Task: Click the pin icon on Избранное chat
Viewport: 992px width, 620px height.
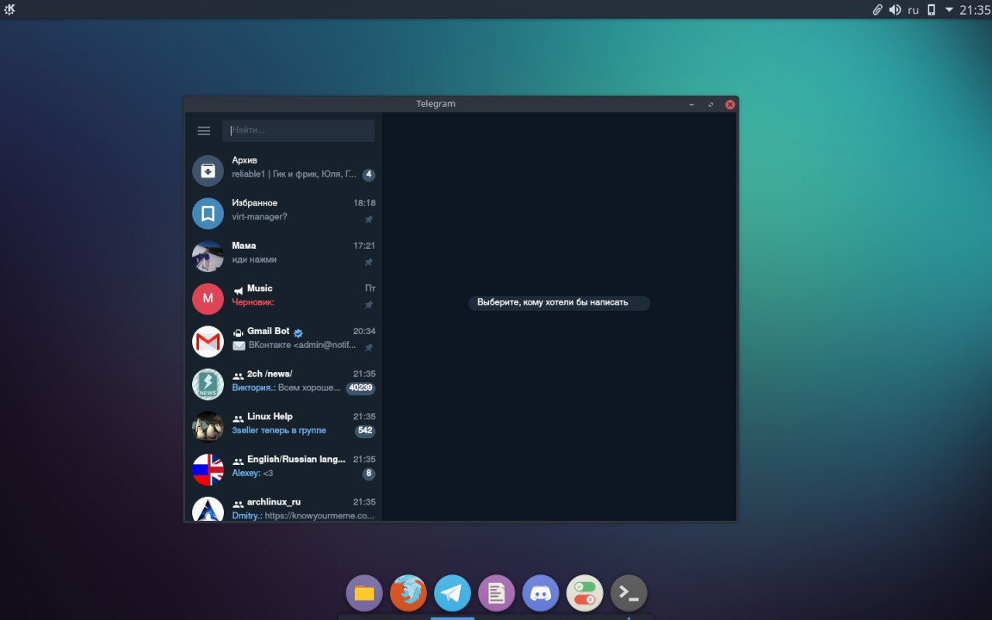Action: (369, 219)
